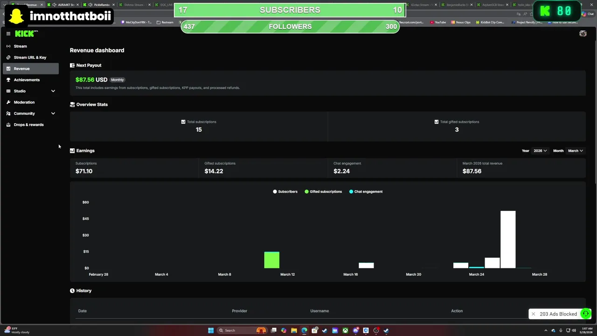The width and height of the screenshot is (597, 336).
Task: Open File Explorer from the taskbar
Action: pos(294,330)
